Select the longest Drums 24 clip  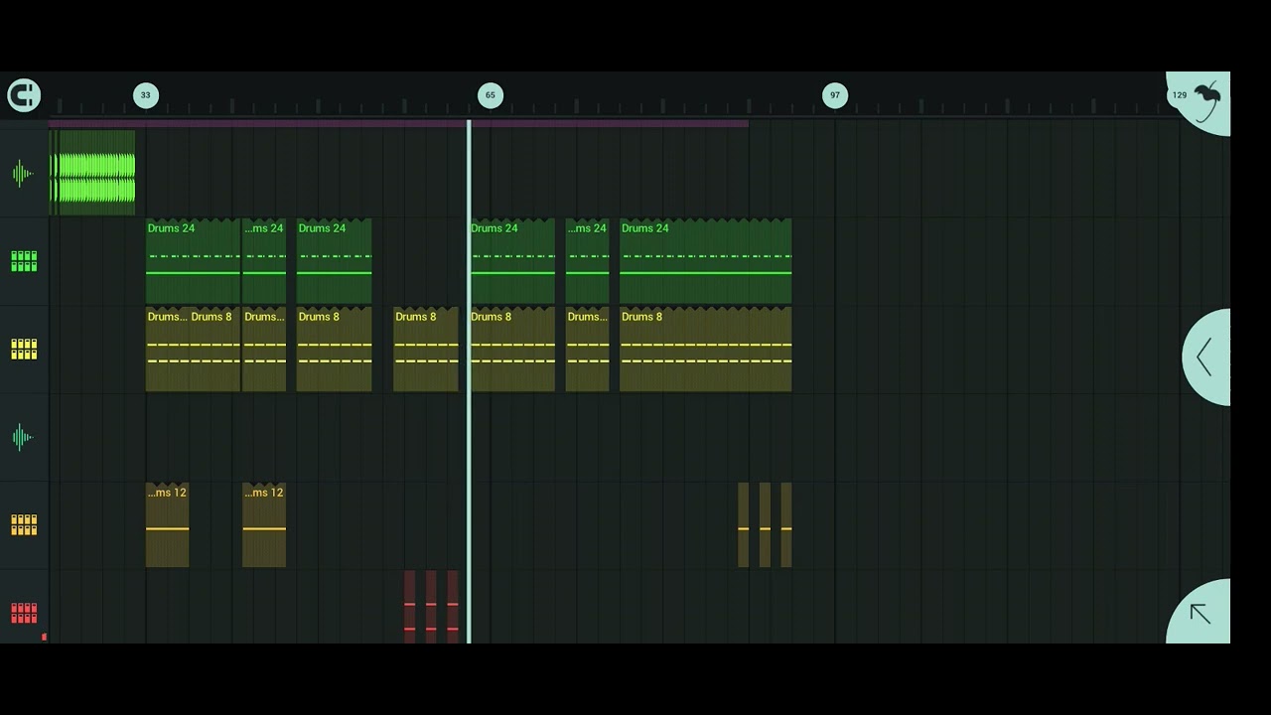[706, 261]
